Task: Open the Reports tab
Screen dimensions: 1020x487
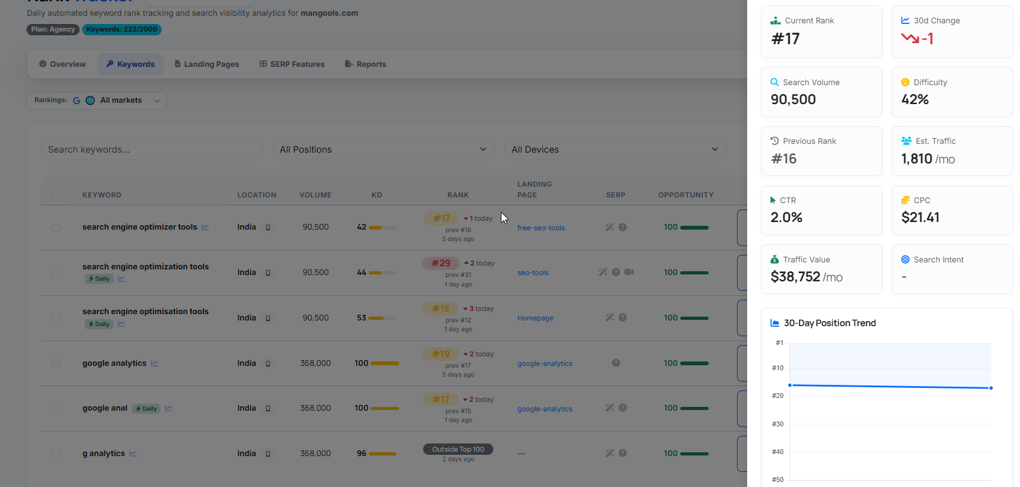Action: pos(366,64)
